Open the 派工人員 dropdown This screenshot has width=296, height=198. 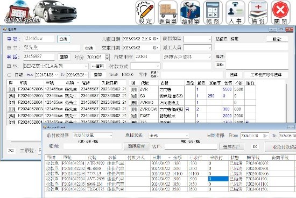(209, 47)
